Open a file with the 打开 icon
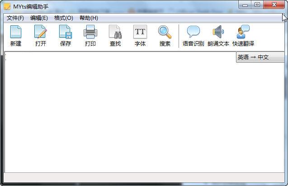Viewport: 288px width, 186px height. [41, 33]
